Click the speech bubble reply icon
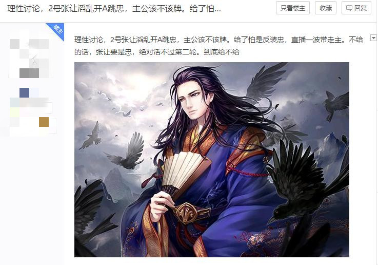Viewport: 378px width, 265px height. coord(349,8)
